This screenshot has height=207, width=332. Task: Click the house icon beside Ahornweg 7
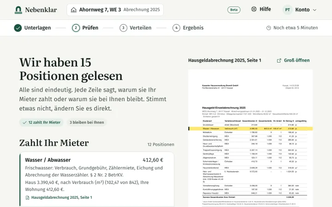coord(73,10)
